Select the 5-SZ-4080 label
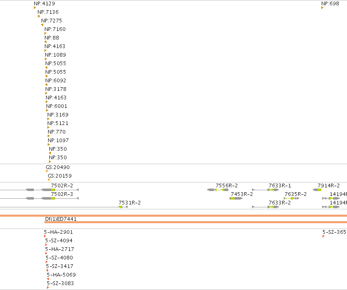 59,258
